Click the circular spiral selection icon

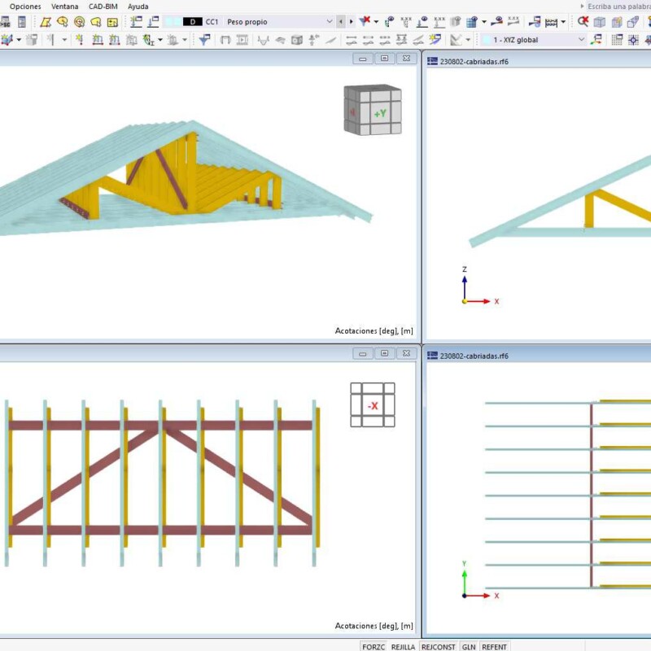[79, 22]
